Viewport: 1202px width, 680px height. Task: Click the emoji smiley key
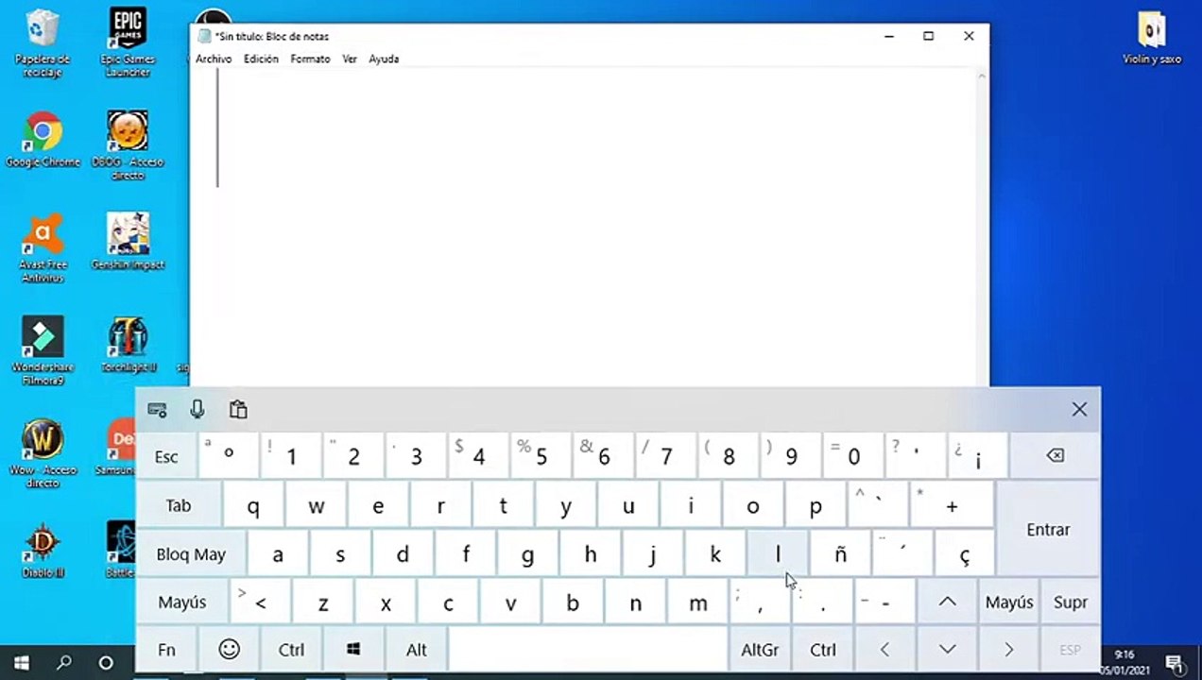229,649
